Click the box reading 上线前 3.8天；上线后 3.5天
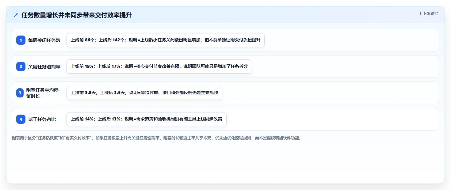The image size is (451, 190). click(x=144, y=93)
